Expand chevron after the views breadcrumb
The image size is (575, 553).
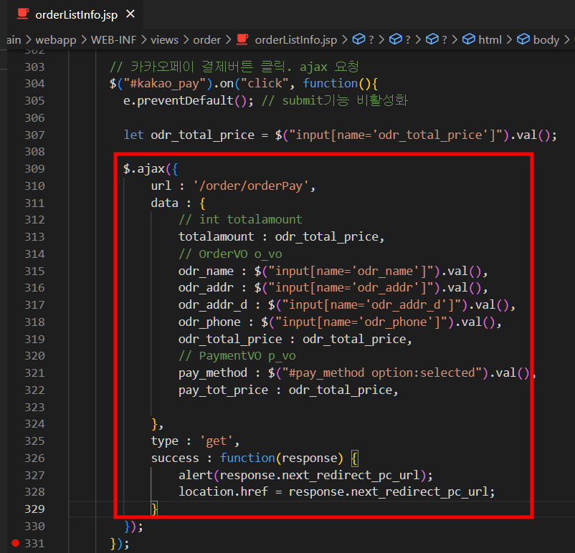click(x=186, y=39)
